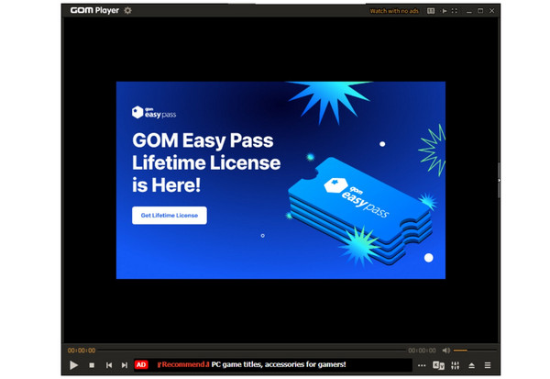Image resolution: width=550 pixels, height=379 pixels.
Task: Open the subtitle language translate icon
Action: pyautogui.click(x=438, y=365)
